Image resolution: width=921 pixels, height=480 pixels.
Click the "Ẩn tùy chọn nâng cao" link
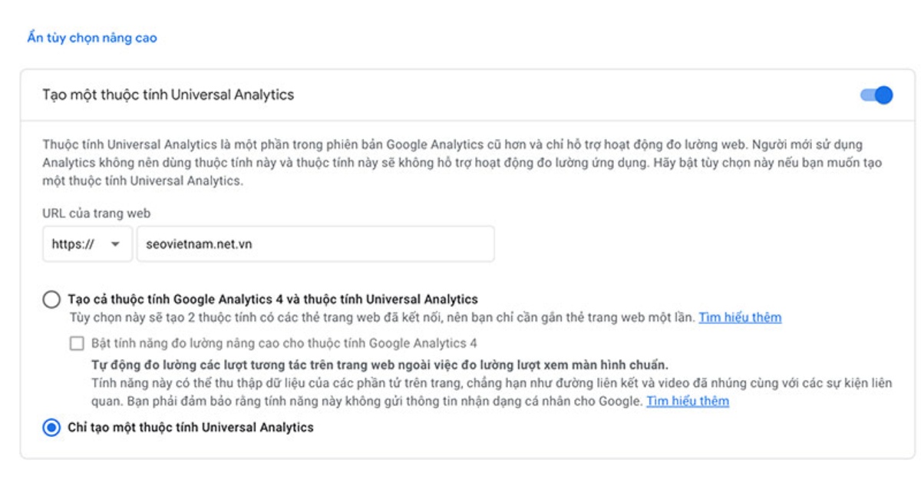92,38
